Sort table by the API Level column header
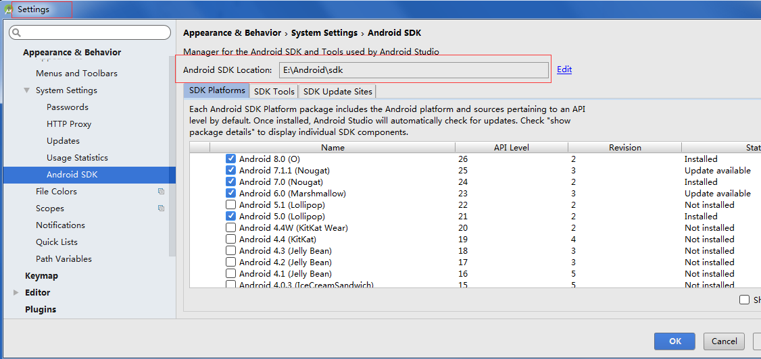The height and width of the screenshot is (359, 761). coord(512,148)
